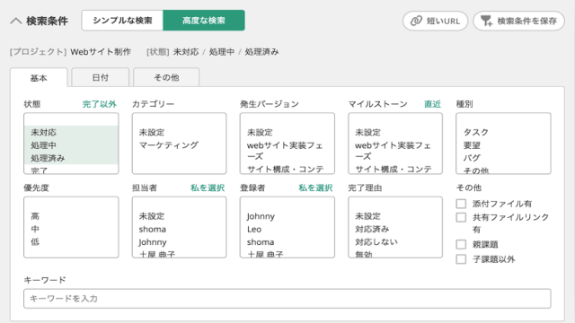This screenshot has width=575, height=323.
Task: Select the 高度な検索 mode button
Action: click(x=204, y=21)
